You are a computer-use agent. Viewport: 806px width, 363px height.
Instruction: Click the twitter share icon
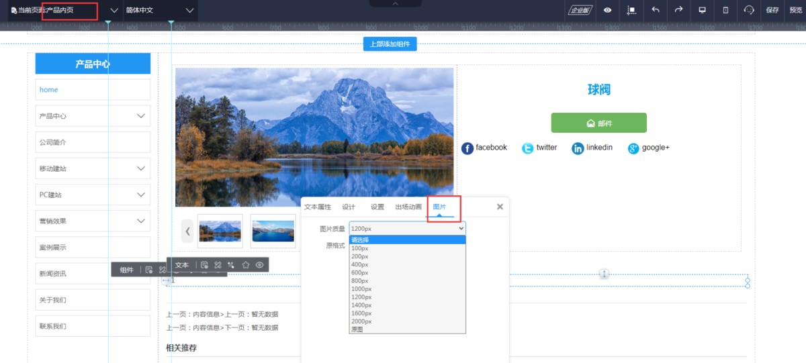pyautogui.click(x=528, y=148)
